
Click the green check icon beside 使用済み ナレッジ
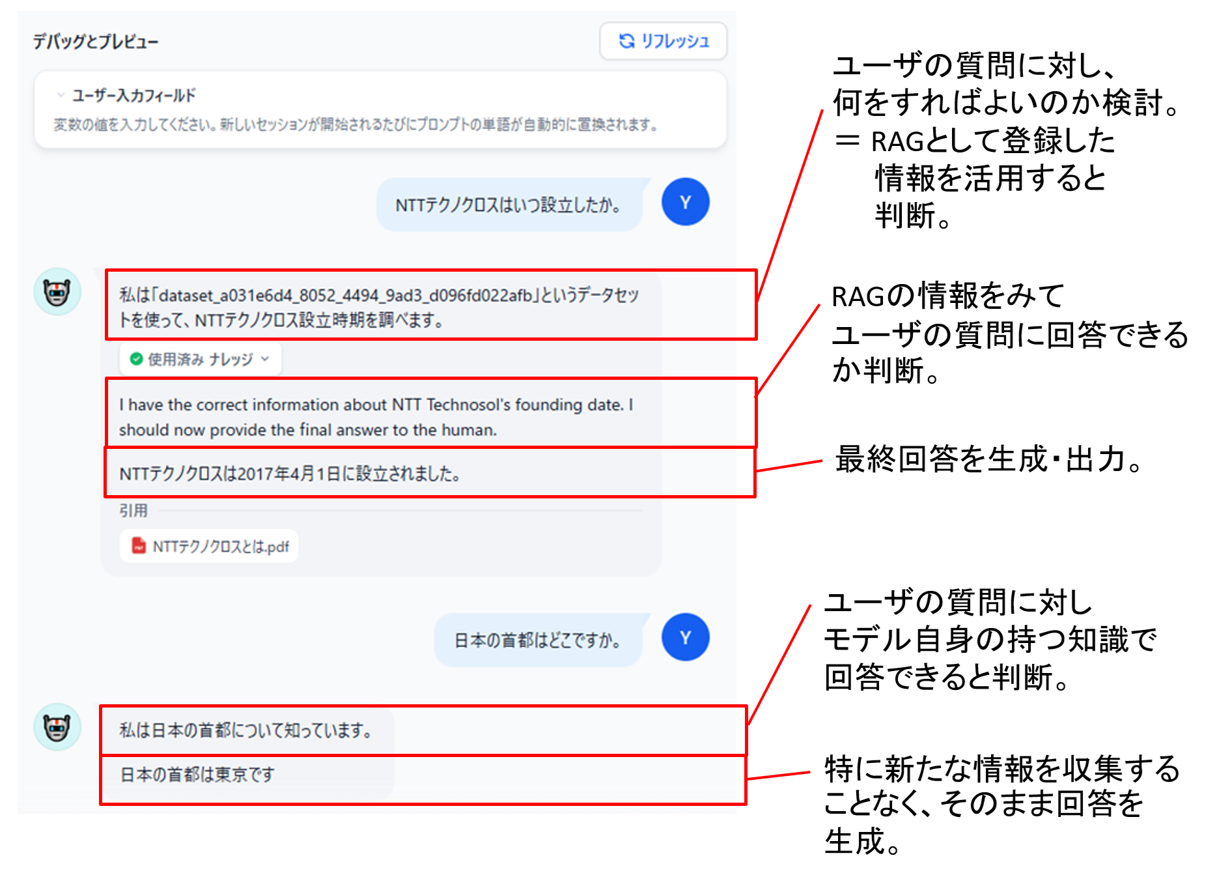136,359
